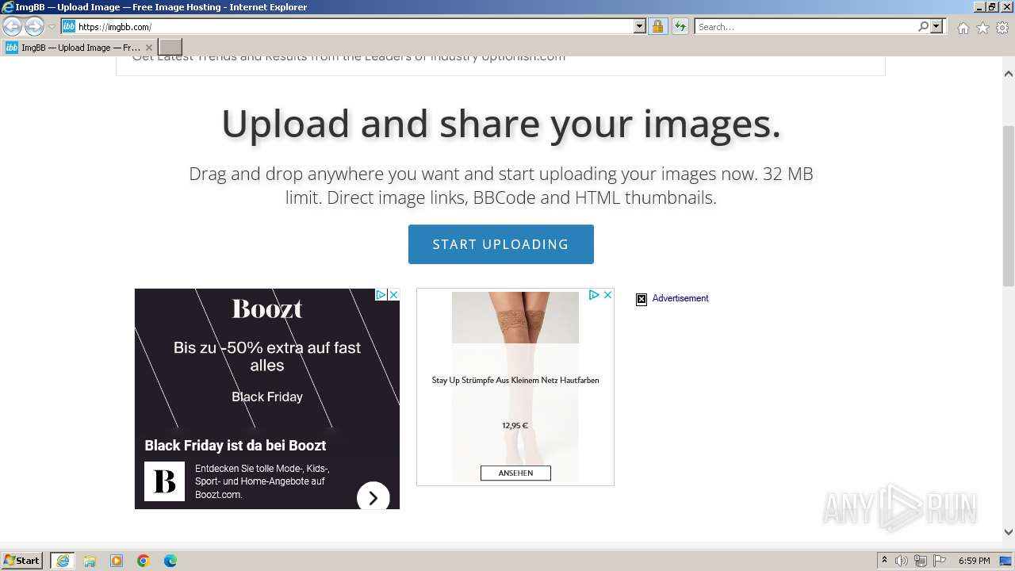Click the network tray icon

[x=921, y=561]
